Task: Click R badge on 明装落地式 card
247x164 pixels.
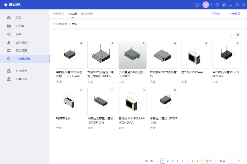Action: click(81, 90)
